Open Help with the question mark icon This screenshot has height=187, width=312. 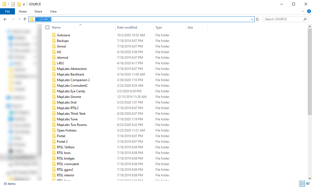point(309,11)
